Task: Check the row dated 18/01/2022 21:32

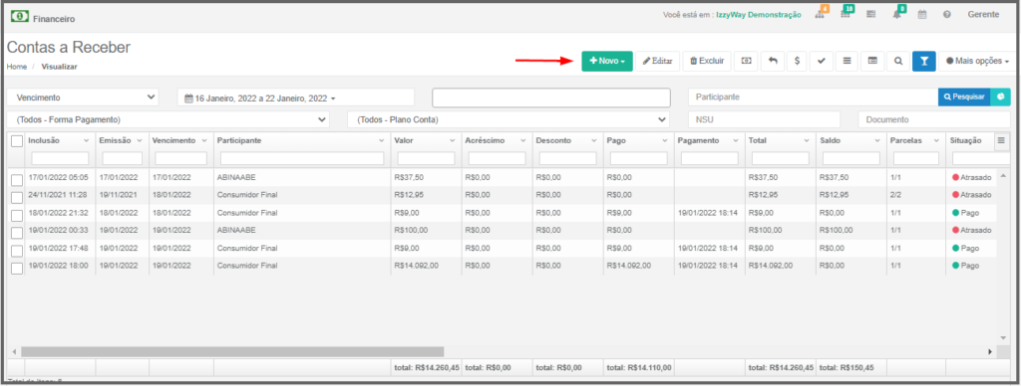Action: (x=16, y=215)
